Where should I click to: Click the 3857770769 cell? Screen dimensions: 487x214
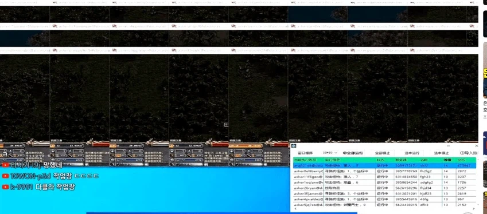click(x=406, y=171)
